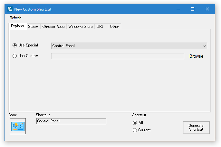221x147 pixels.
Task: Open the Windows Store tab
Action: point(81,27)
